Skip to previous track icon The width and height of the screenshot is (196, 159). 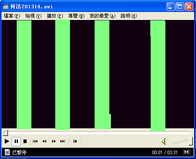35,141
